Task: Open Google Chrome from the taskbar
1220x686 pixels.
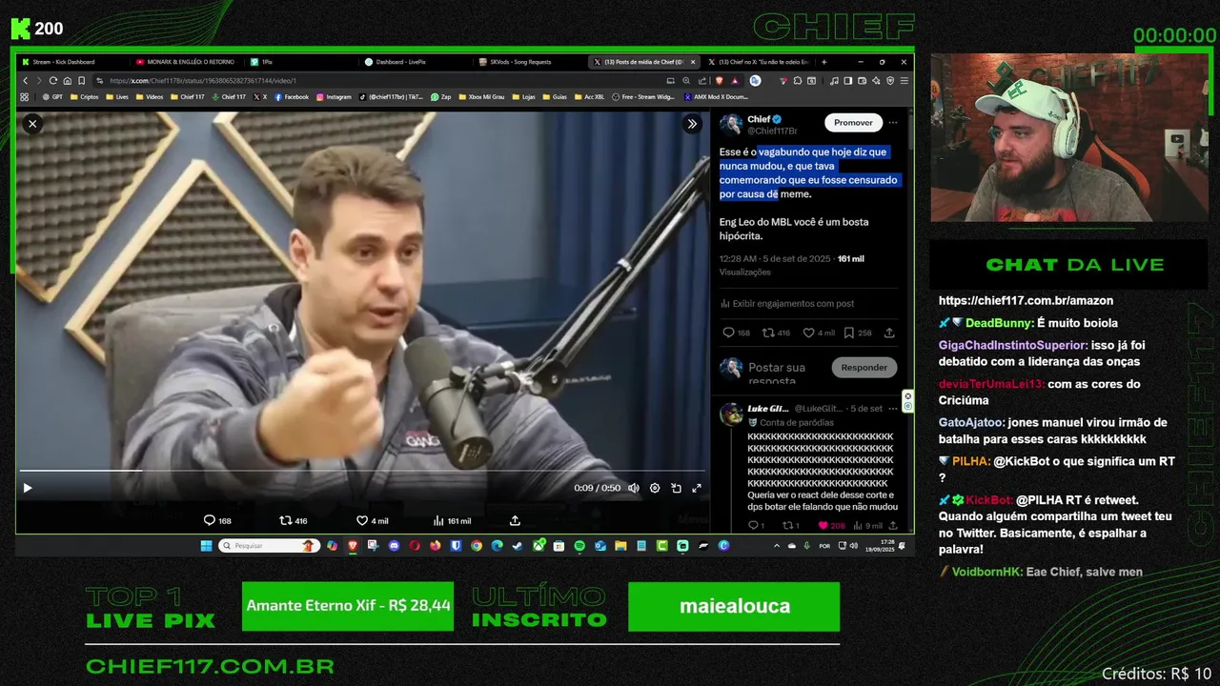Action: point(477,546)
